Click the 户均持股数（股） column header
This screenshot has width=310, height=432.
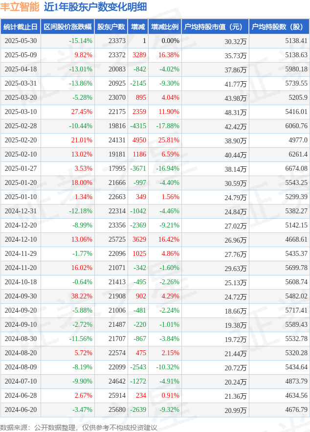[x=279, y=27]
